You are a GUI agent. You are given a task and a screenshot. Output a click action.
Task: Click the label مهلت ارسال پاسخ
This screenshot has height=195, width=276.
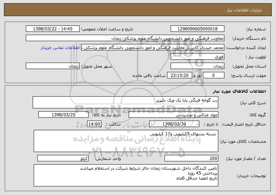(248, 76)
